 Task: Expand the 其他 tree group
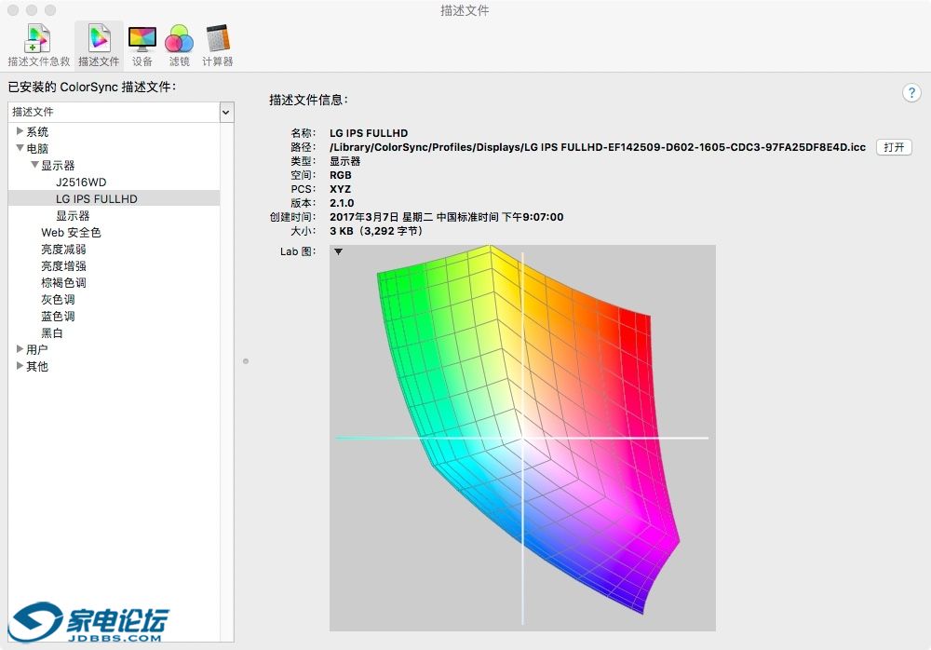20,366
